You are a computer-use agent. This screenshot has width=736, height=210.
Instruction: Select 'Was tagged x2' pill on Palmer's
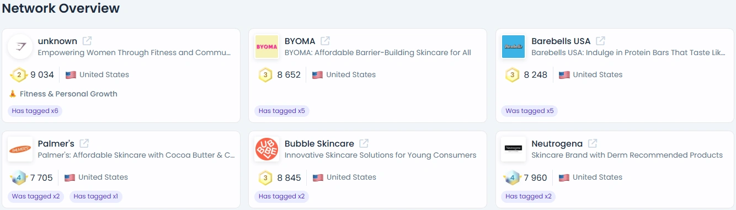36,196
